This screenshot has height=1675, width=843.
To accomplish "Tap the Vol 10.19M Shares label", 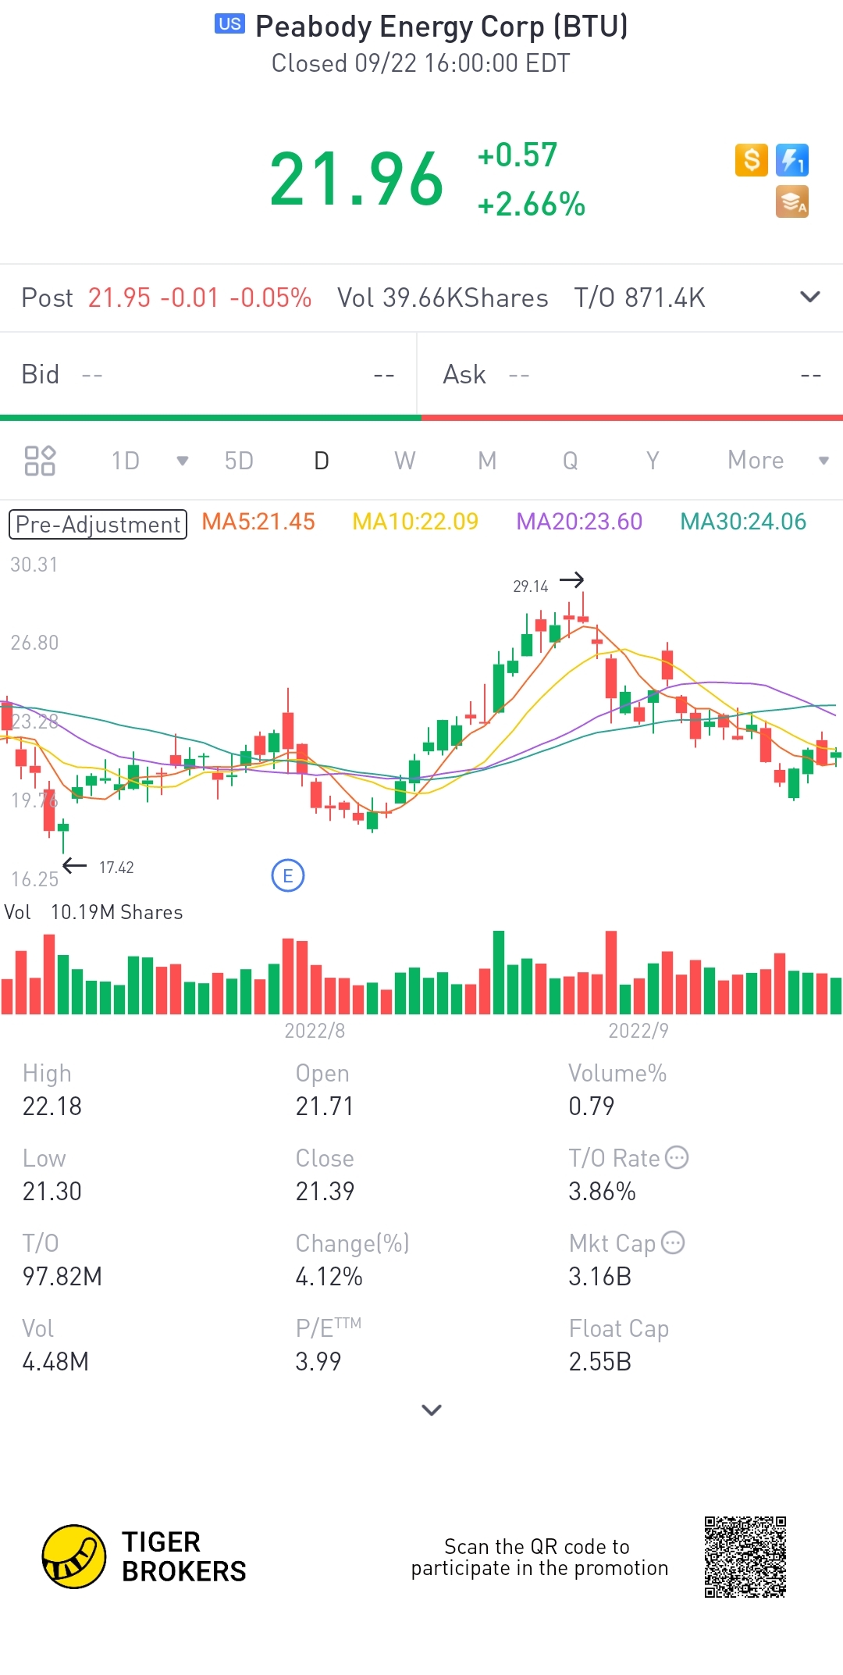I will (x=94, y=912).
